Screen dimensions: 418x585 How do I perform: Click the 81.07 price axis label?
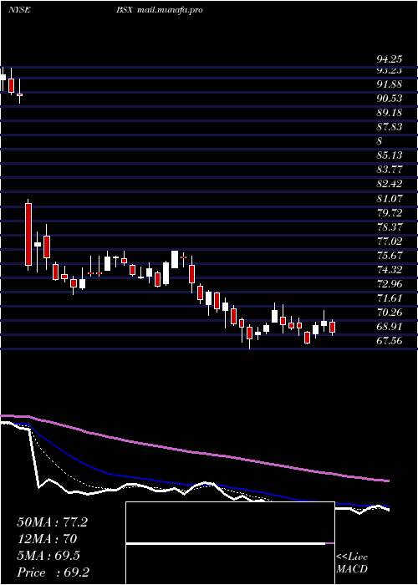pos(390,198)
